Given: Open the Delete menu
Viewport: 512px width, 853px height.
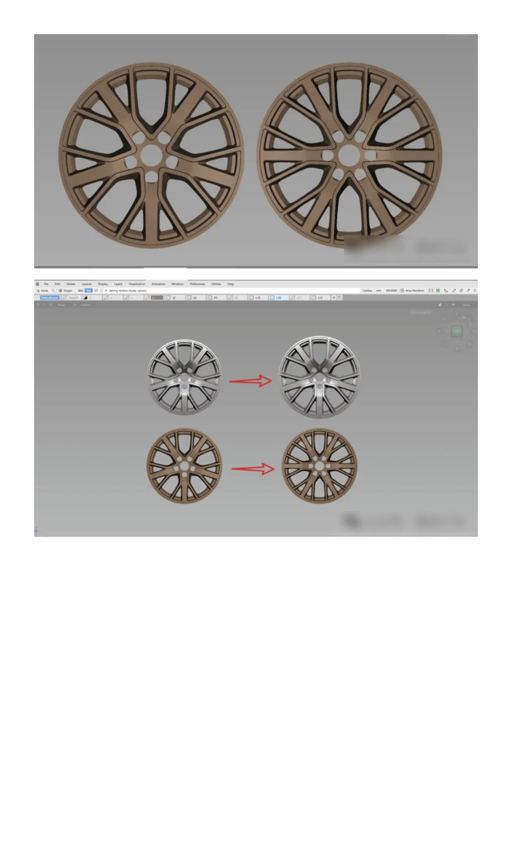Looking at the screenshot, I should [71, 284].
